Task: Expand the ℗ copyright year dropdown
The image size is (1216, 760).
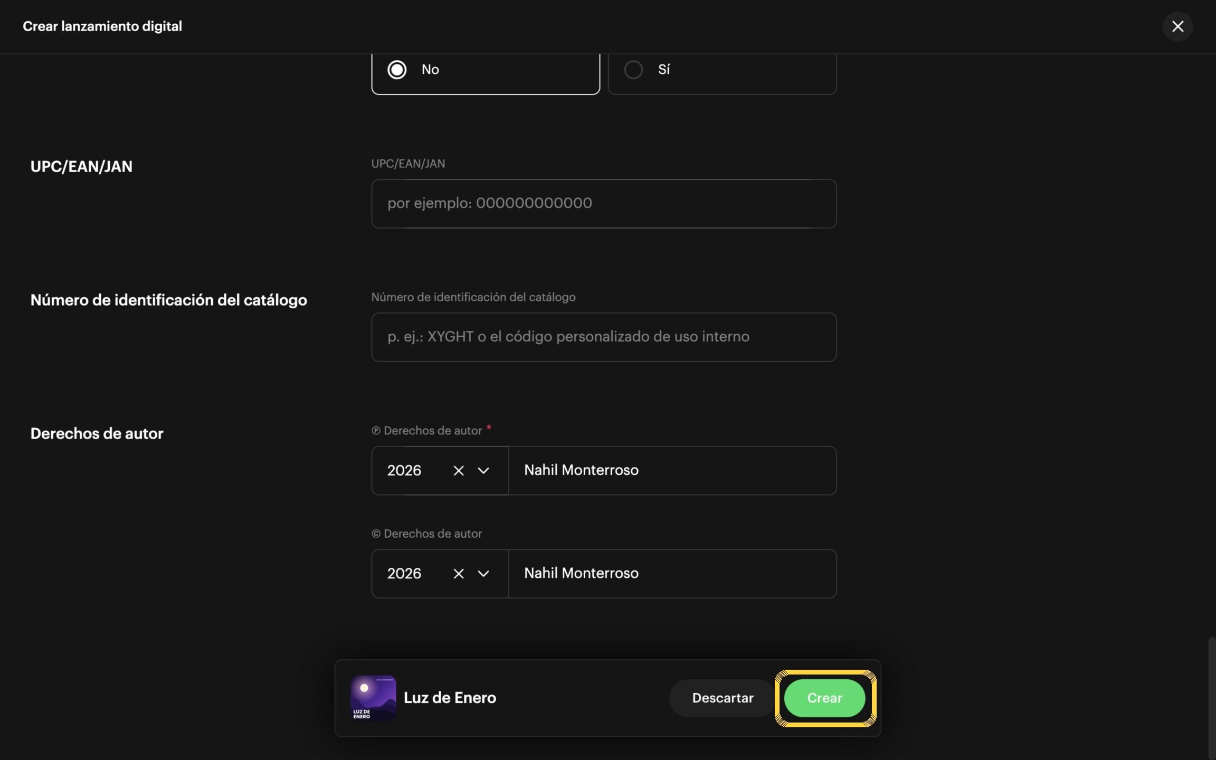Action: pos(483,471)
